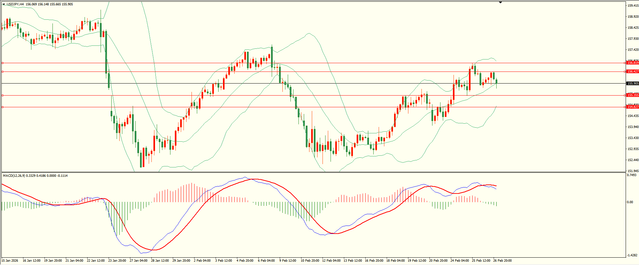Click the black 155.905 current price label
The image size is (639, 265).
point(632,84)
